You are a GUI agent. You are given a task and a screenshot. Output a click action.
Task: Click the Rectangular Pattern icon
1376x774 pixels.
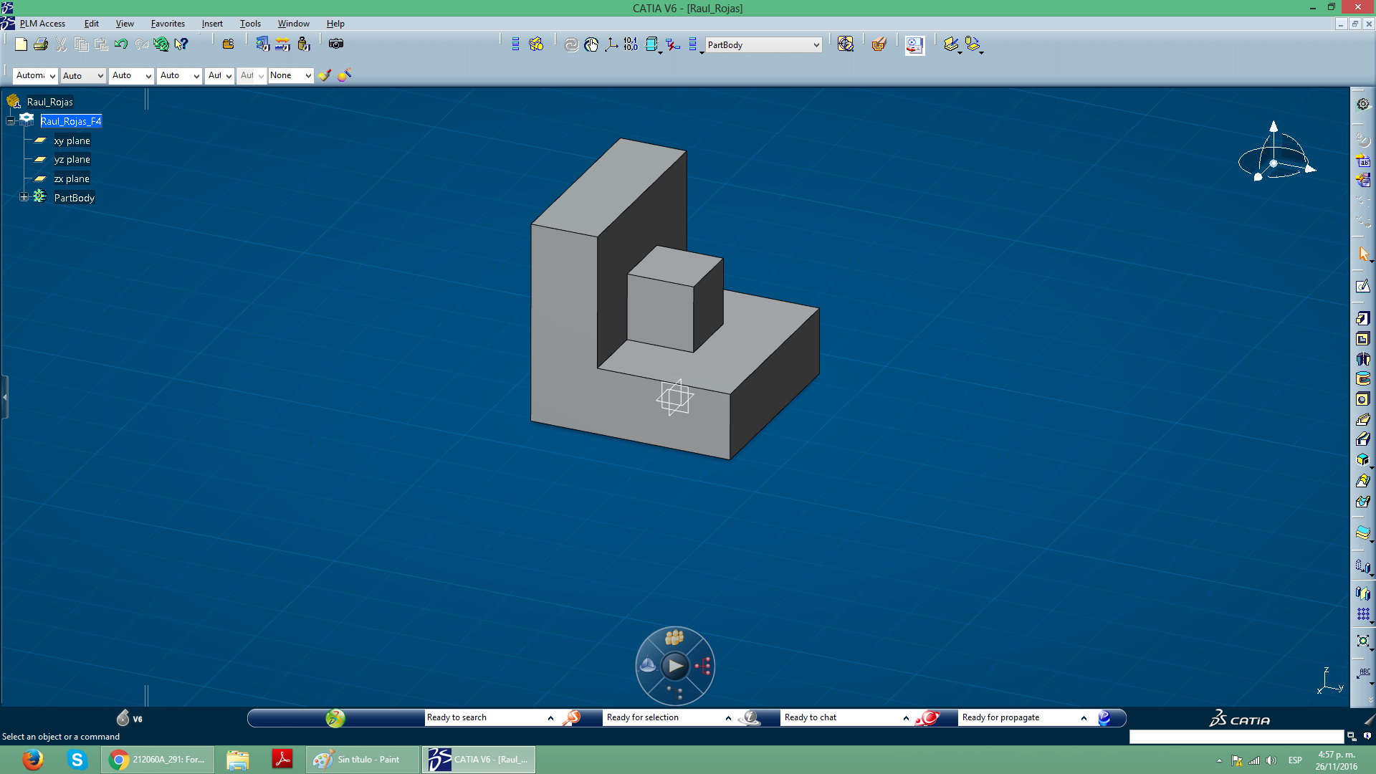(x=1362, y=614)
